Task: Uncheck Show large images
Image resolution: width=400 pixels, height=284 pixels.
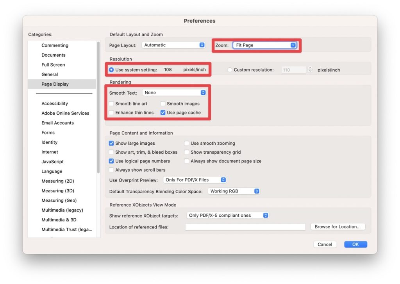Action: click(111, 143)
